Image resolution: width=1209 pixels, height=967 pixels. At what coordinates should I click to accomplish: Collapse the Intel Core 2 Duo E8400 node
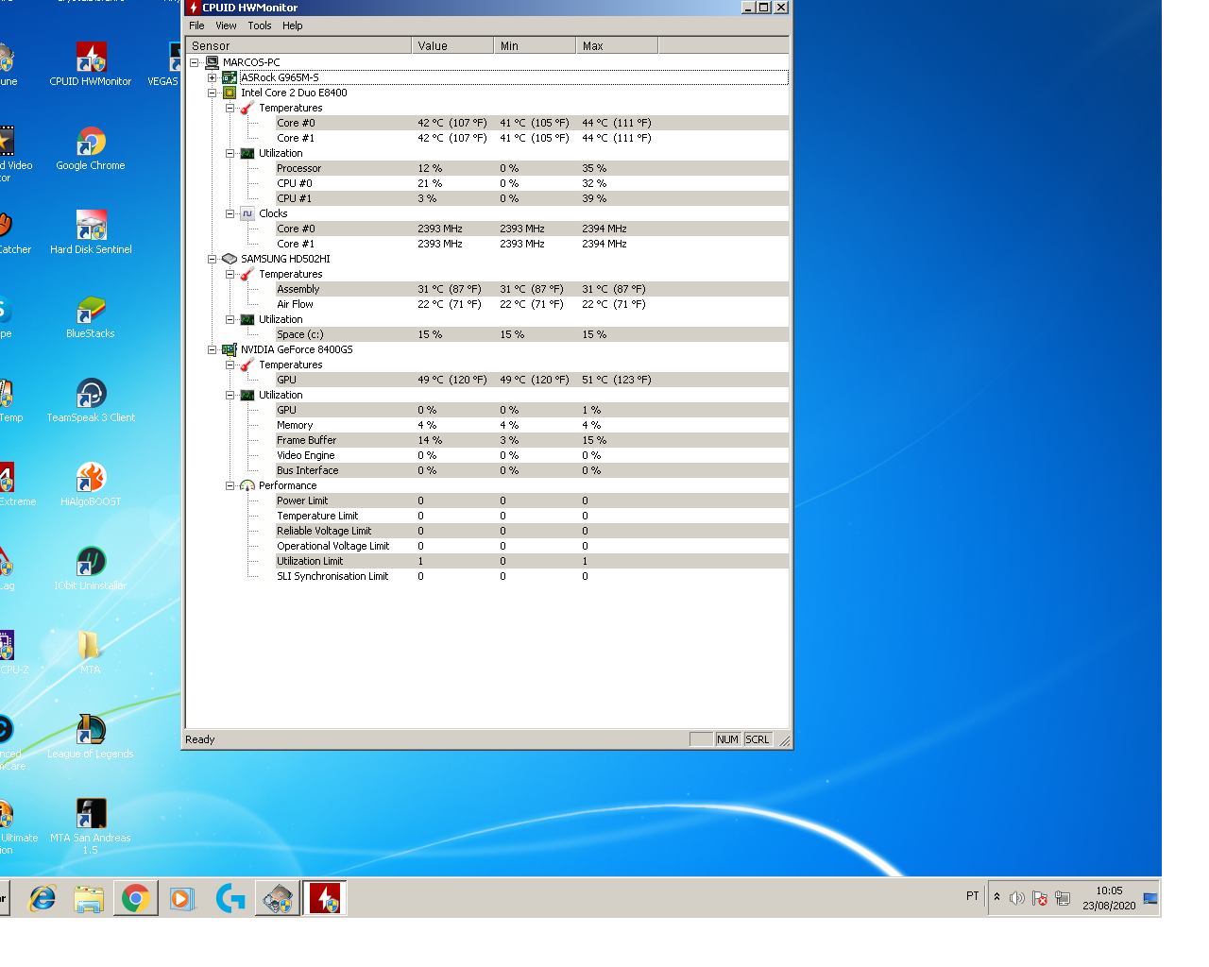(x=213, y=93)
